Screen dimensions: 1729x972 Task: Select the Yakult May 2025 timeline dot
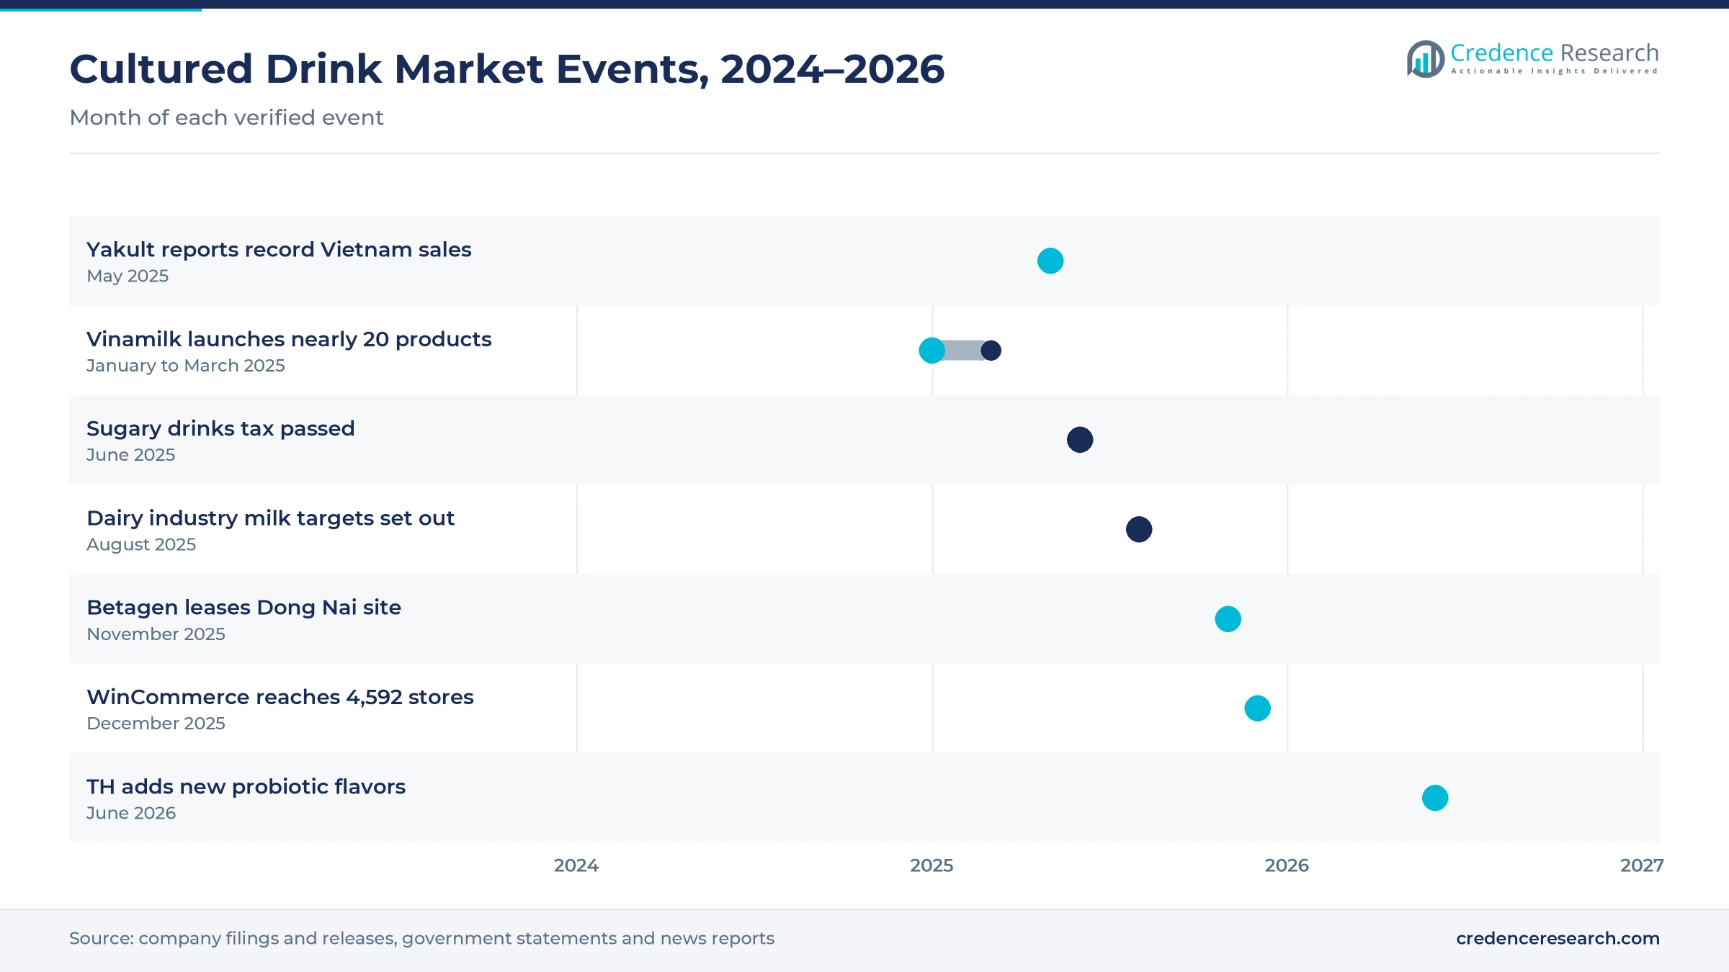coord(1050,261)
